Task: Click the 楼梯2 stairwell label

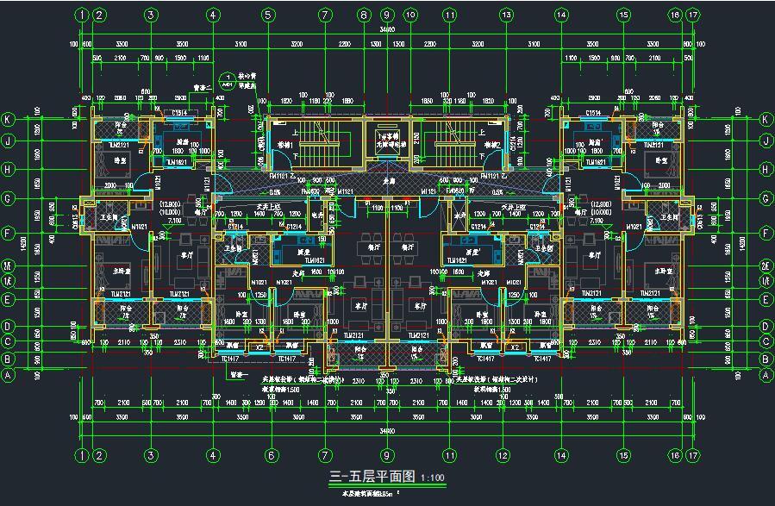Action: pyautogui.click(x=492, y=146)
